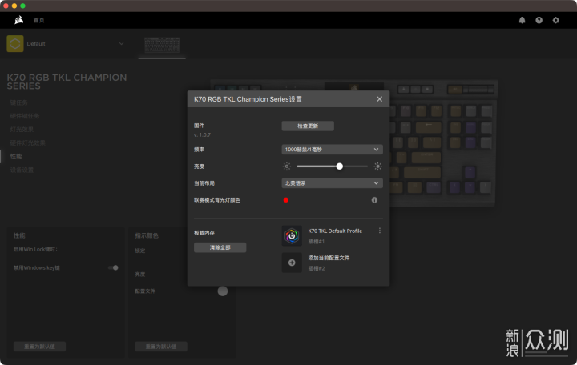Click 重置为默认值 in the 性能 panel
The height and width of the screenshot is (365, 577).
click(x=40, y=347)
